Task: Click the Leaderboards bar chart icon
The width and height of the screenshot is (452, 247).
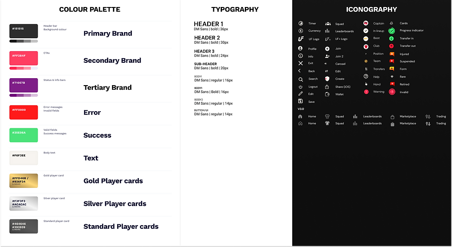Action: tap(327, 31)
